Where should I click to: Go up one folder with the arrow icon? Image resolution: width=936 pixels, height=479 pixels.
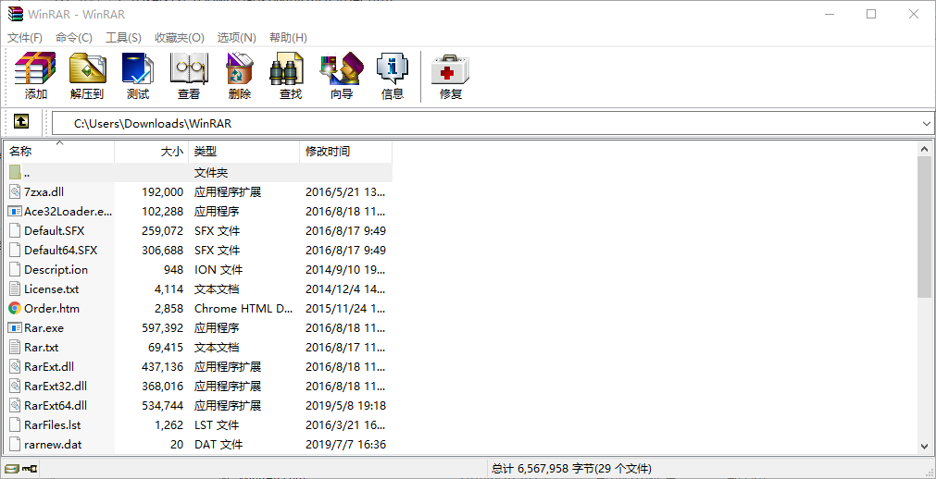point(21,122)
